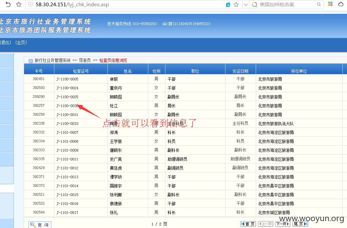Open certificate J-1100-0033
Screen dimensions: 347x228
coord(68,124)
